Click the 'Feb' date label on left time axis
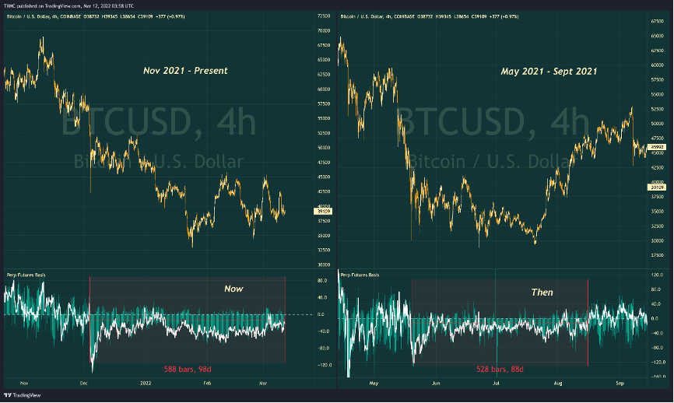 pyautogui.click(x=207, y=384)
